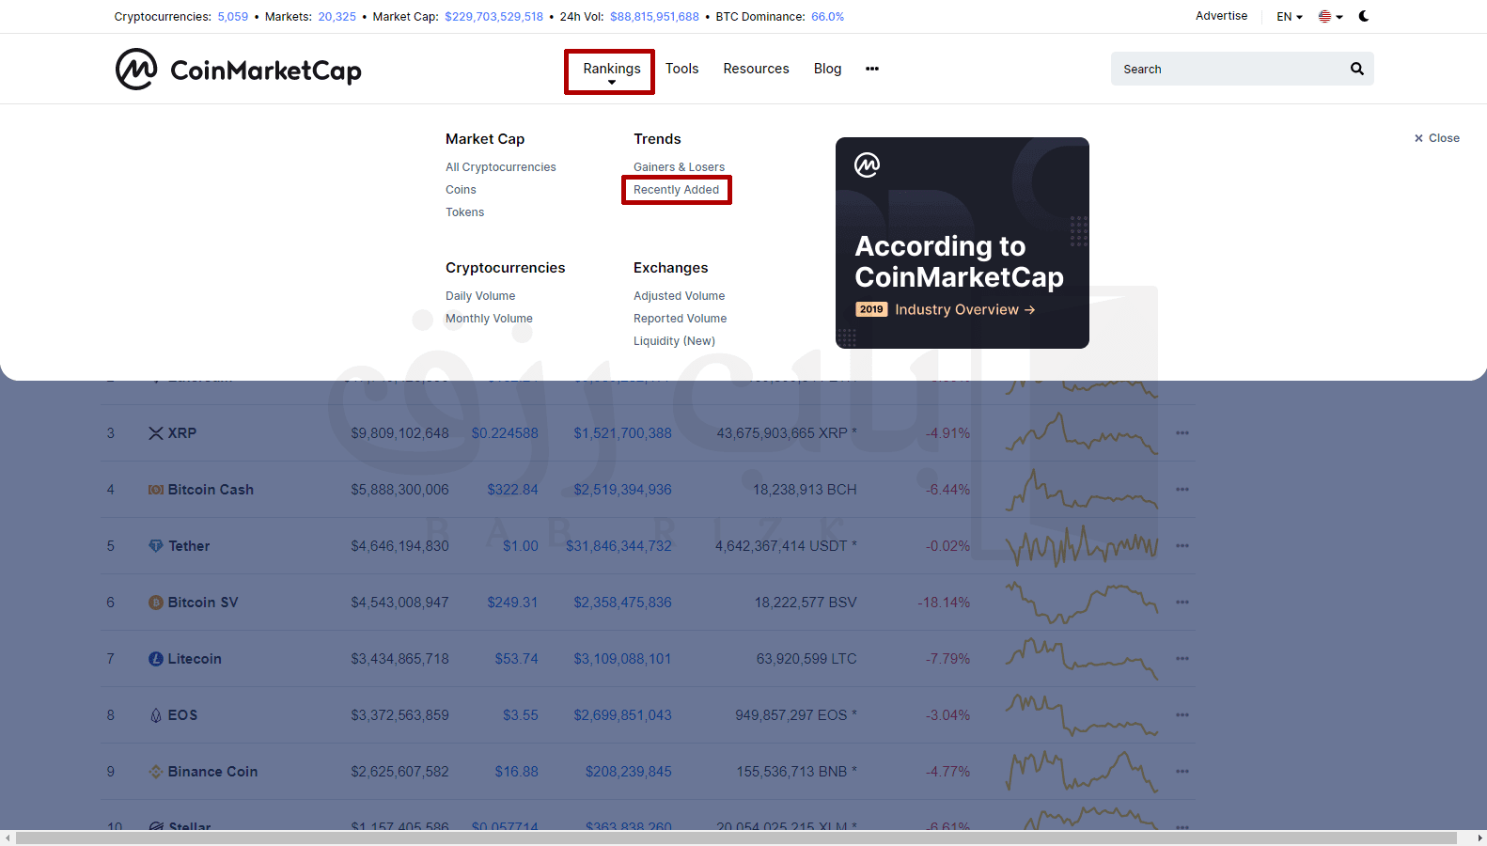Select All Cryptocurrencies link

coord(501,167)
